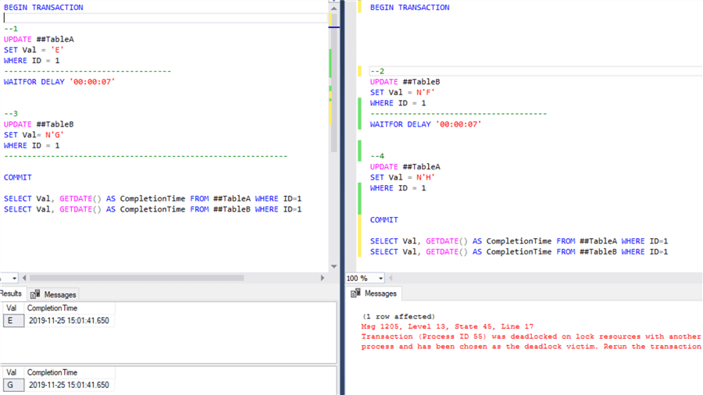Screen dimensions: 703x395
Task: Click SELECT from ##TableA line in left query
Action: click(x=153, y=199)
